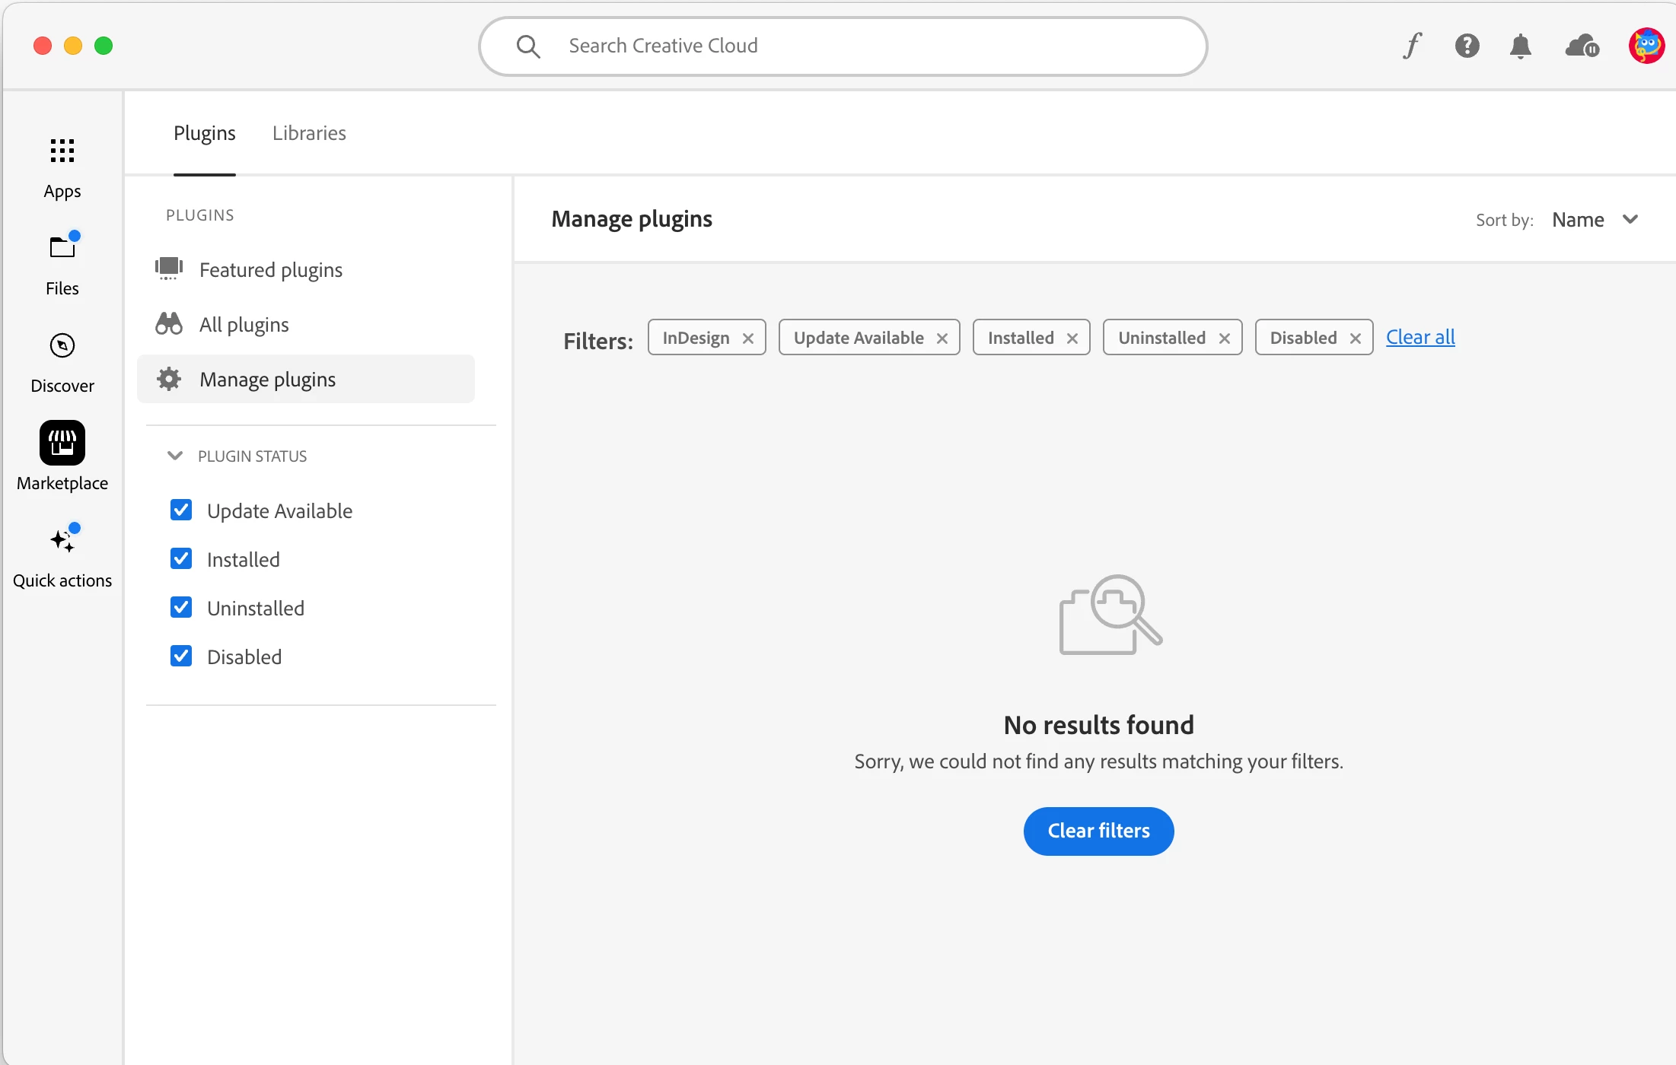Click the Search Creative Cloud field
Viewport: 1676px width, 1065px height.
point(843,46)
